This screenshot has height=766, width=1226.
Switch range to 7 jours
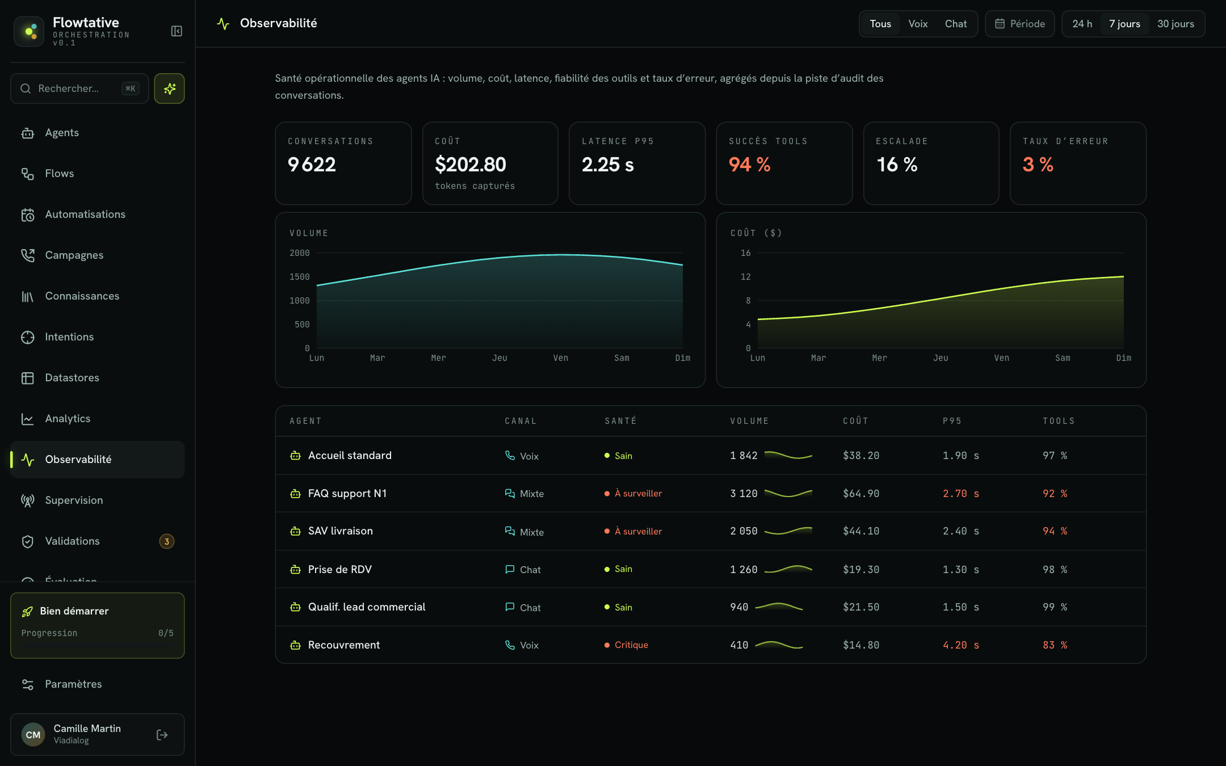coord(1124,24)
